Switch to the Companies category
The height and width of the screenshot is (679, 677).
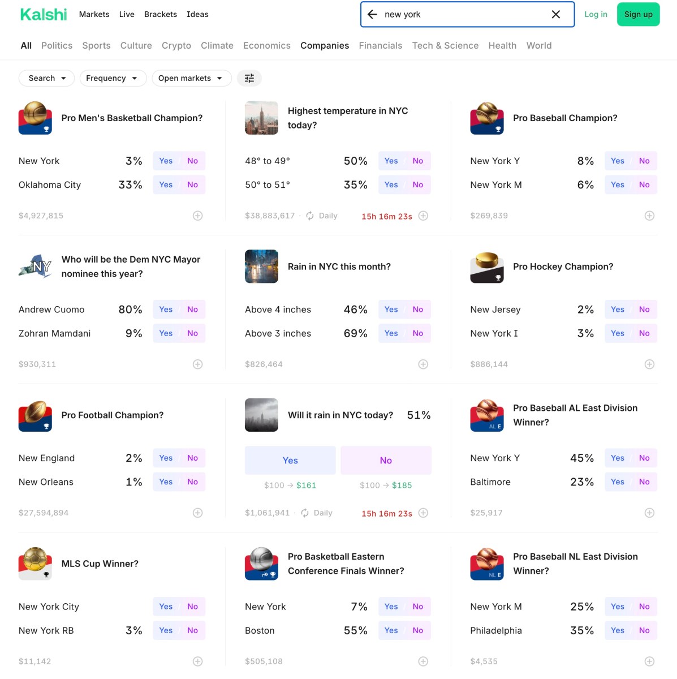325,45
